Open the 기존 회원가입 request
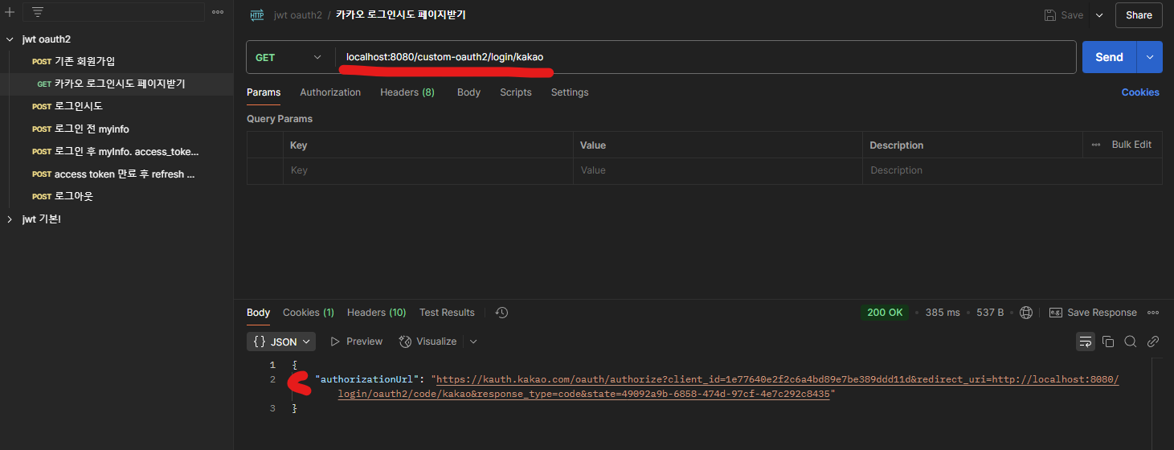 coord(117,61)
